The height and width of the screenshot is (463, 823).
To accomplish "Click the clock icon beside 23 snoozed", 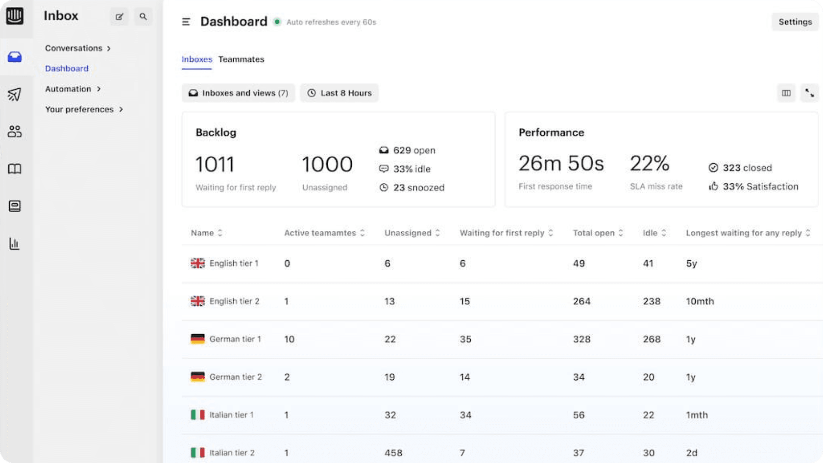I will pos(384,187).
